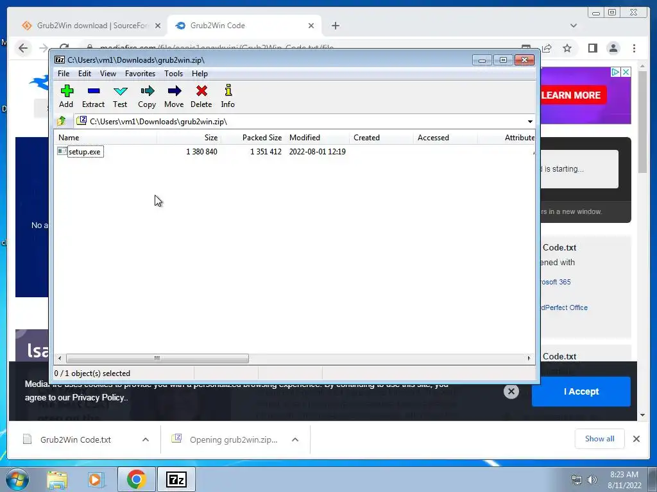
Task: Expand Grub2Win Code.txt download options
Action: pos(146,439)
